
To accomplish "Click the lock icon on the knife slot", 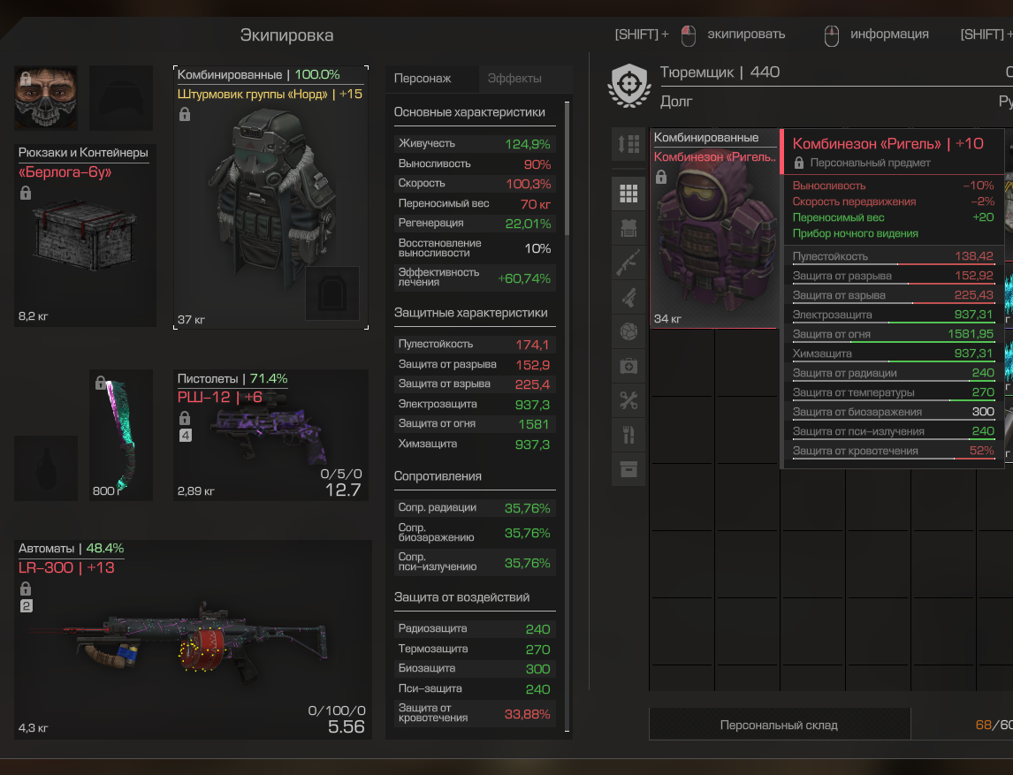I will pyautogui.click(x=101, y=383).
